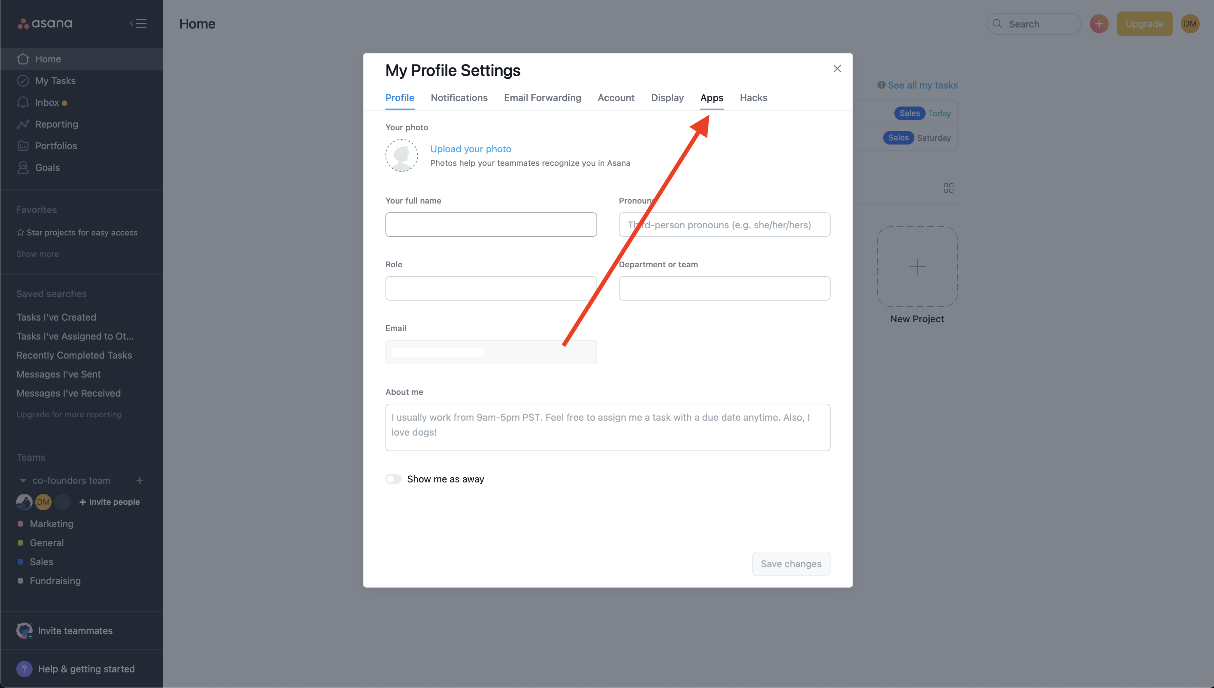Switch to grid view icon in projects
The width and height of the screenshot is (1214, 688).
[x=948, y=188]
